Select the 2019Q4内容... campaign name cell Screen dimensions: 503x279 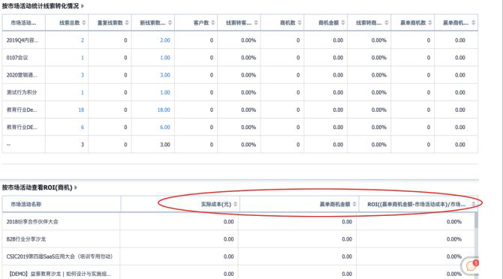pyautogui.click(x=22, y=40)
